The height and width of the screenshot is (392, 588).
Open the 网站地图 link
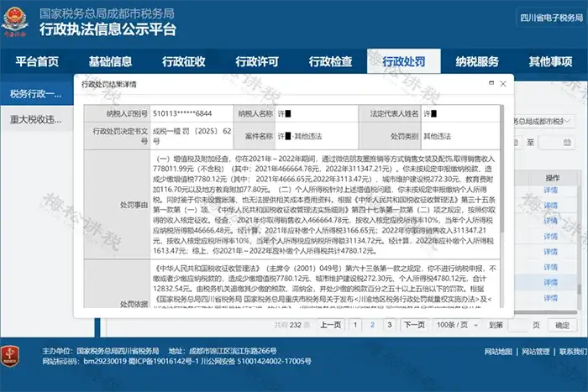click(498, 352)
